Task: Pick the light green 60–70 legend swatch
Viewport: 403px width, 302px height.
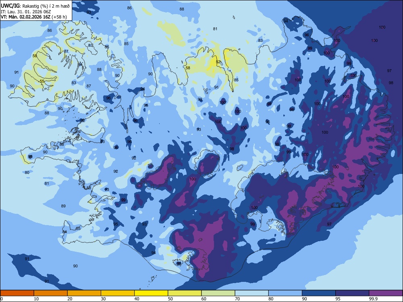Action: [x=218, y=293]
